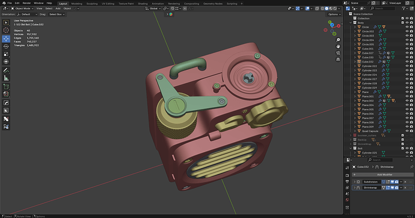Select the Add Cube tool
Screen dimensions: 415x218
click(x=6, y=86)
